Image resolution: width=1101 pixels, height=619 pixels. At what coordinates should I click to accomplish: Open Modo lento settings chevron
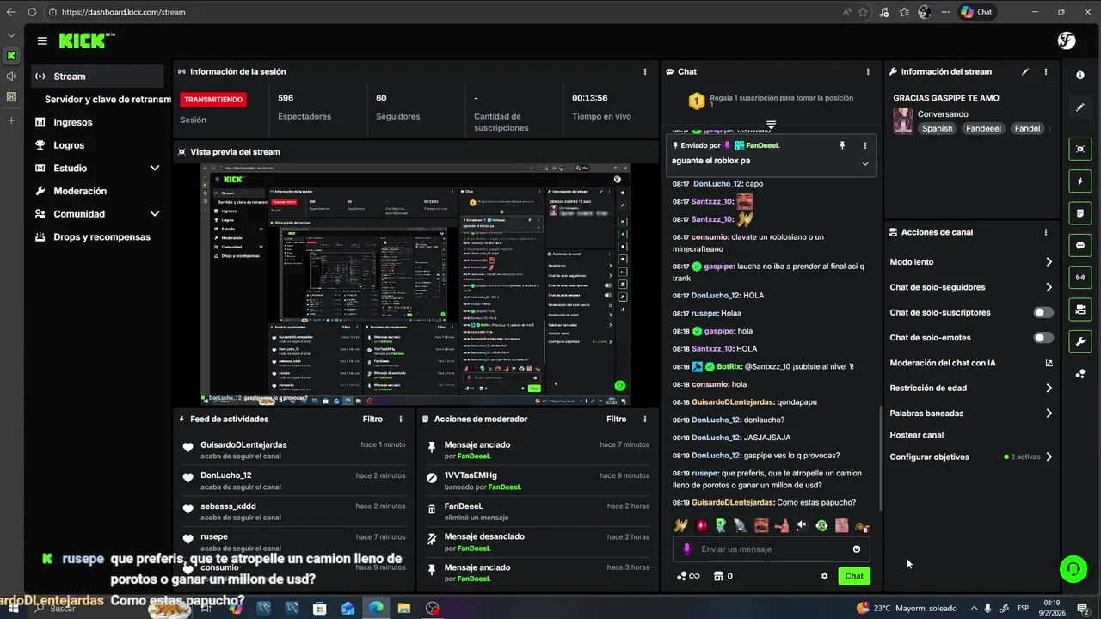coord(1049,262)
